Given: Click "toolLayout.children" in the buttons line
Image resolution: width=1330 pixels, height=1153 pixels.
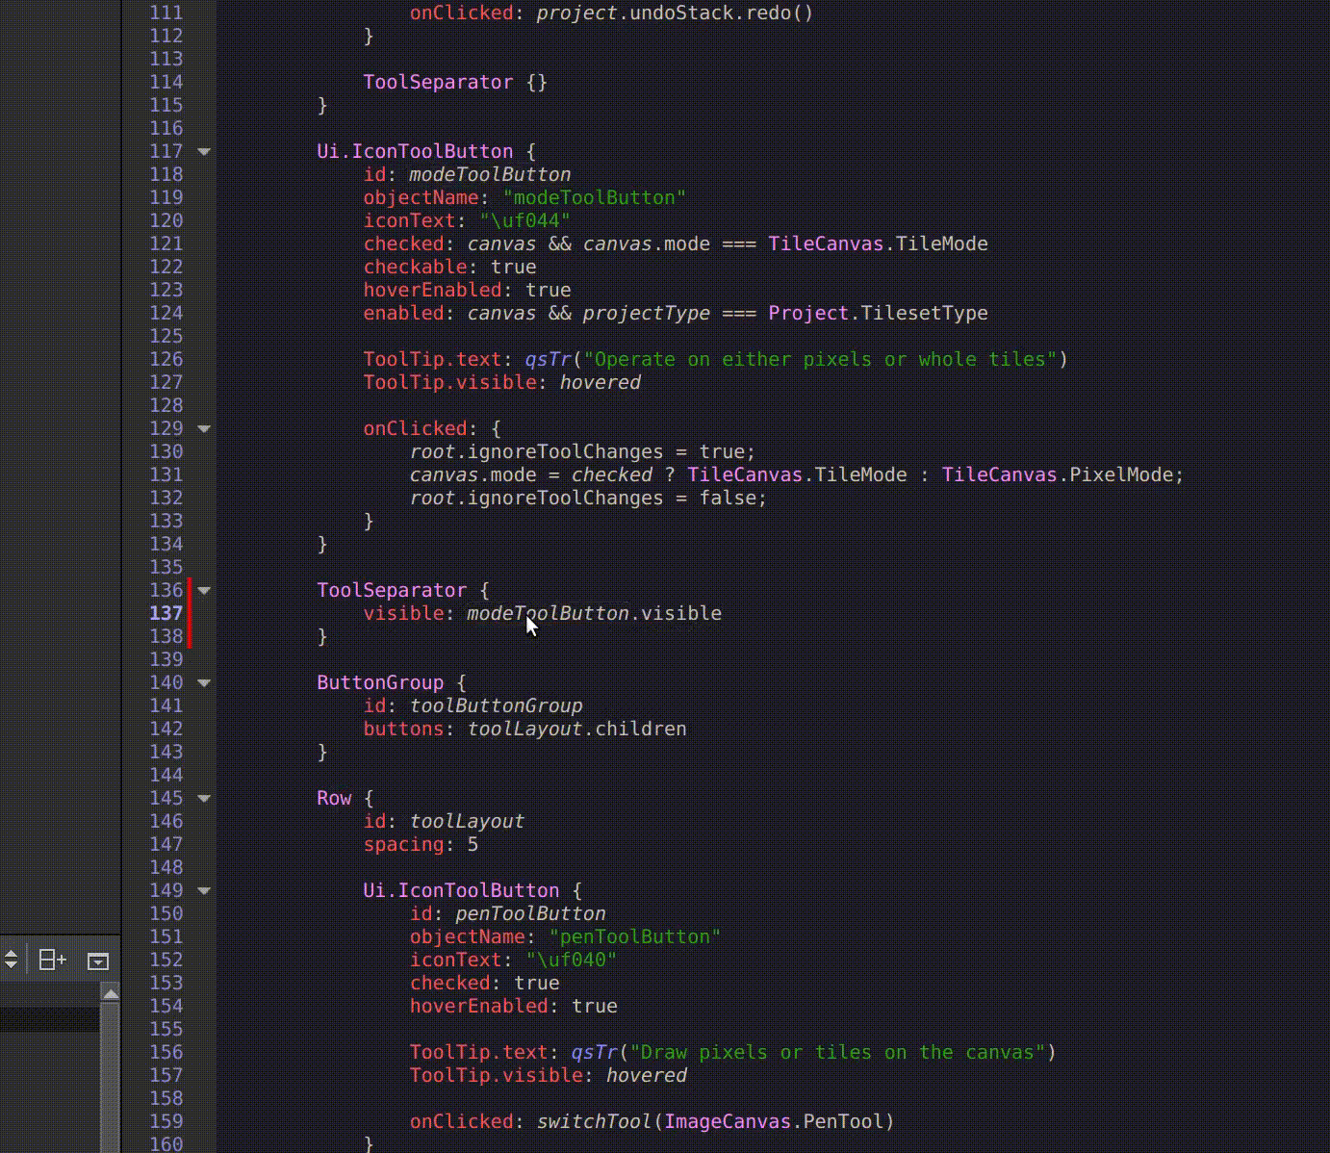Looking at the screenshot, I should [x=576, y=729].
